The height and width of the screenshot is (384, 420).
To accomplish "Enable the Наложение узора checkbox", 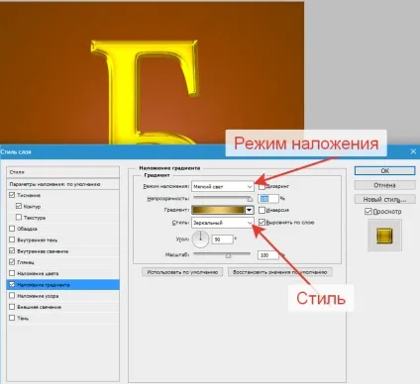I will (12, 296).
